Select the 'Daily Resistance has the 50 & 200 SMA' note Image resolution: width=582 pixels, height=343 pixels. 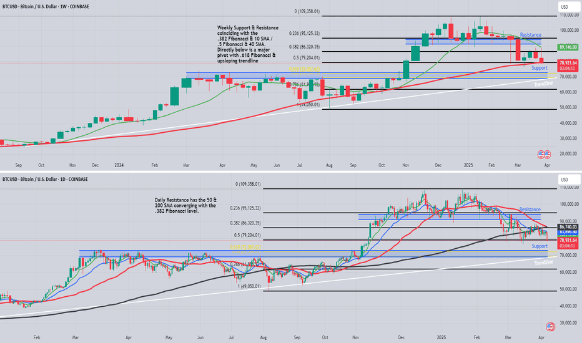tap(185, 205)
